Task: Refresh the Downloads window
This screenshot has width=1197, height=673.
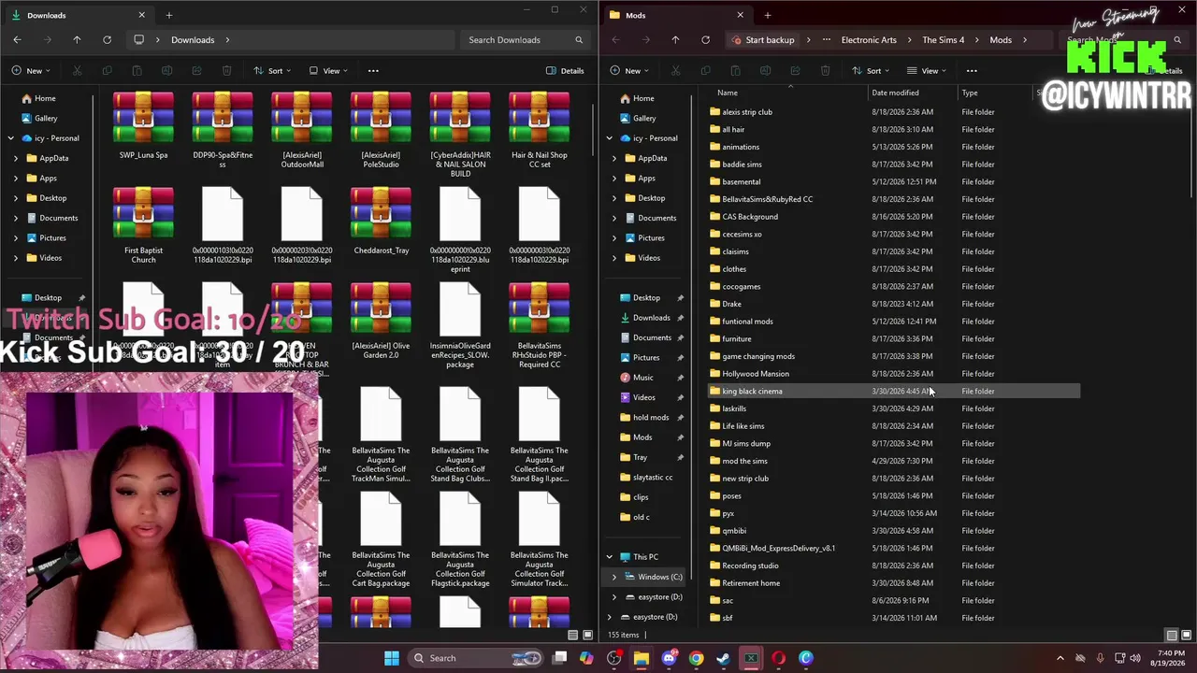Action: click(x=107, y=40)
